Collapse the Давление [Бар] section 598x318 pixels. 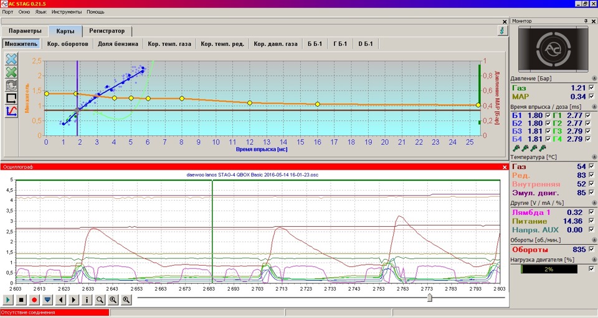point(594,79)
